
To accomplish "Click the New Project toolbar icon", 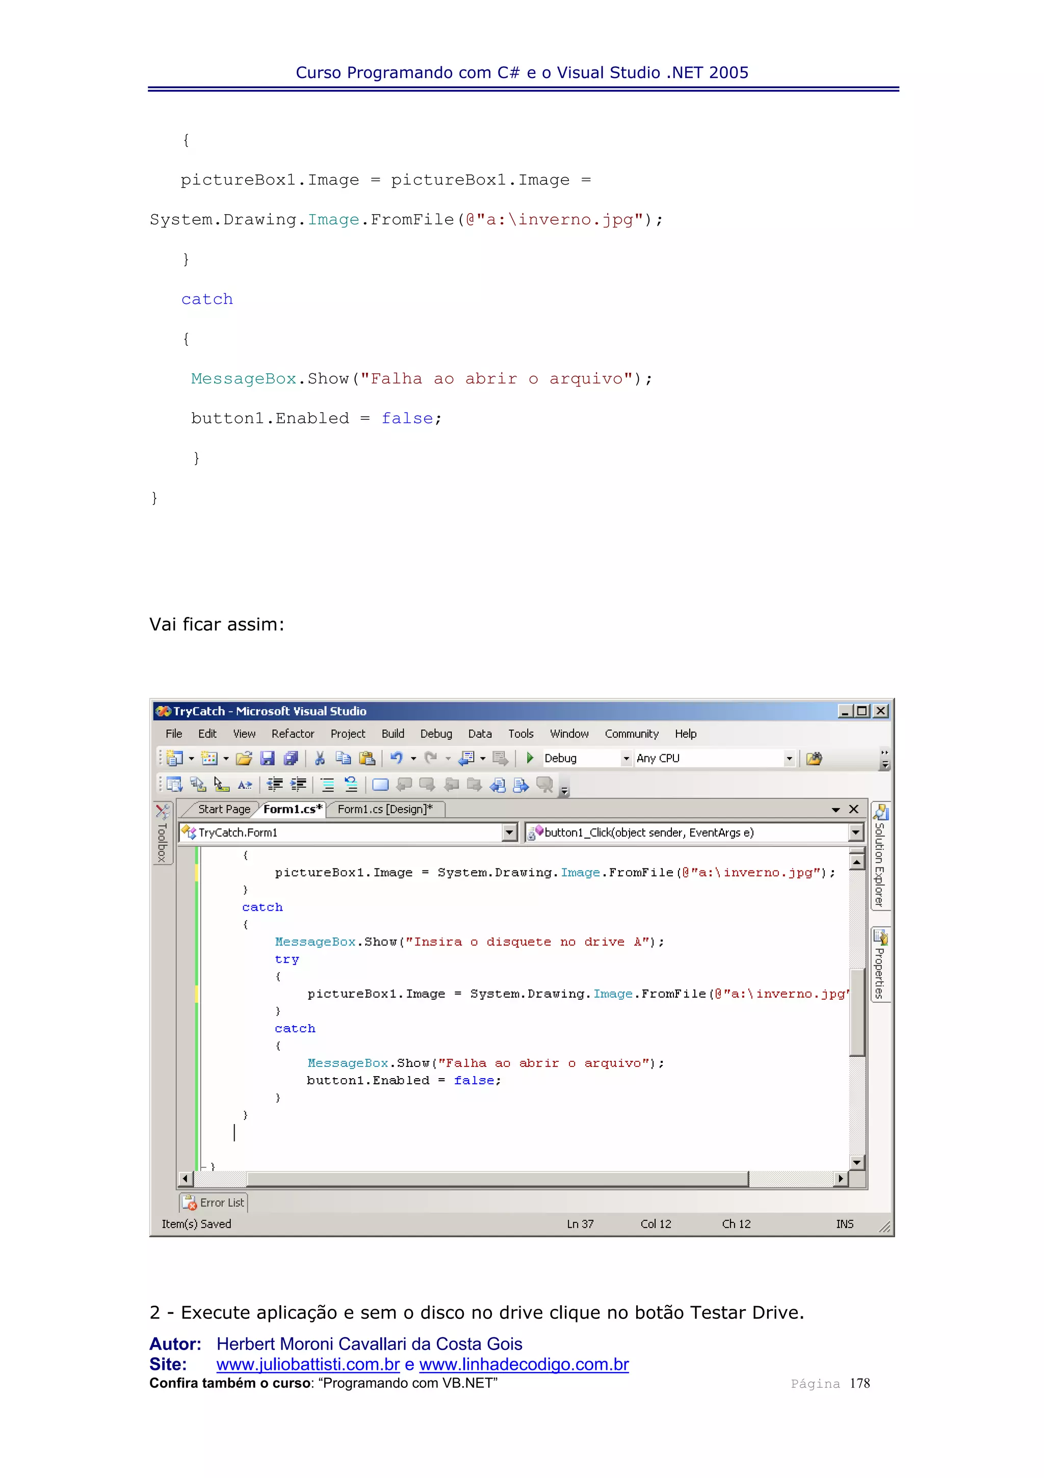I will [x=174, y=758].
